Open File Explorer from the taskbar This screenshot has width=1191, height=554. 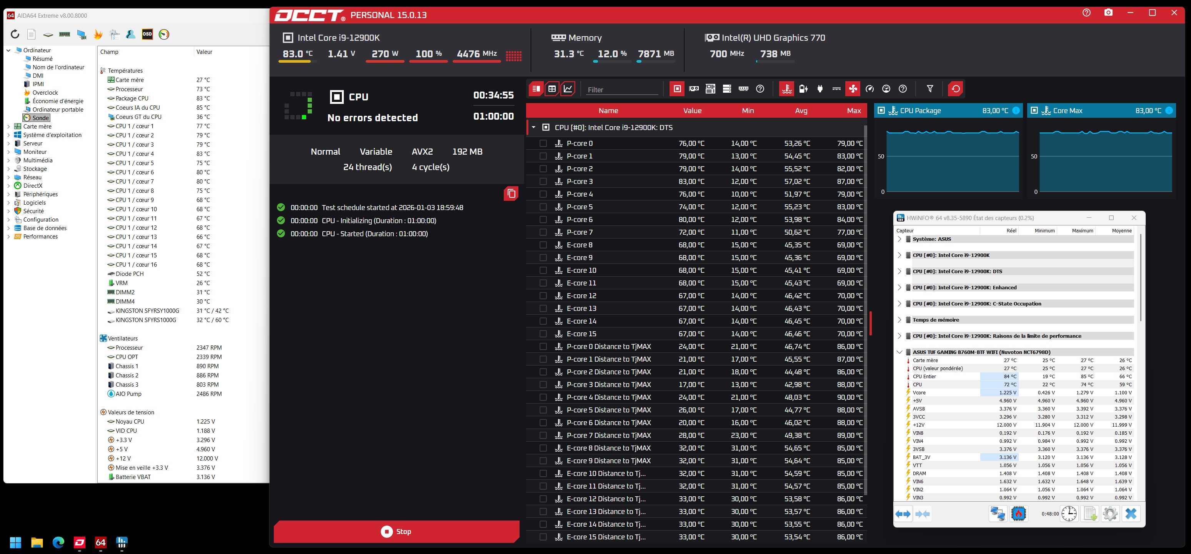37,542
